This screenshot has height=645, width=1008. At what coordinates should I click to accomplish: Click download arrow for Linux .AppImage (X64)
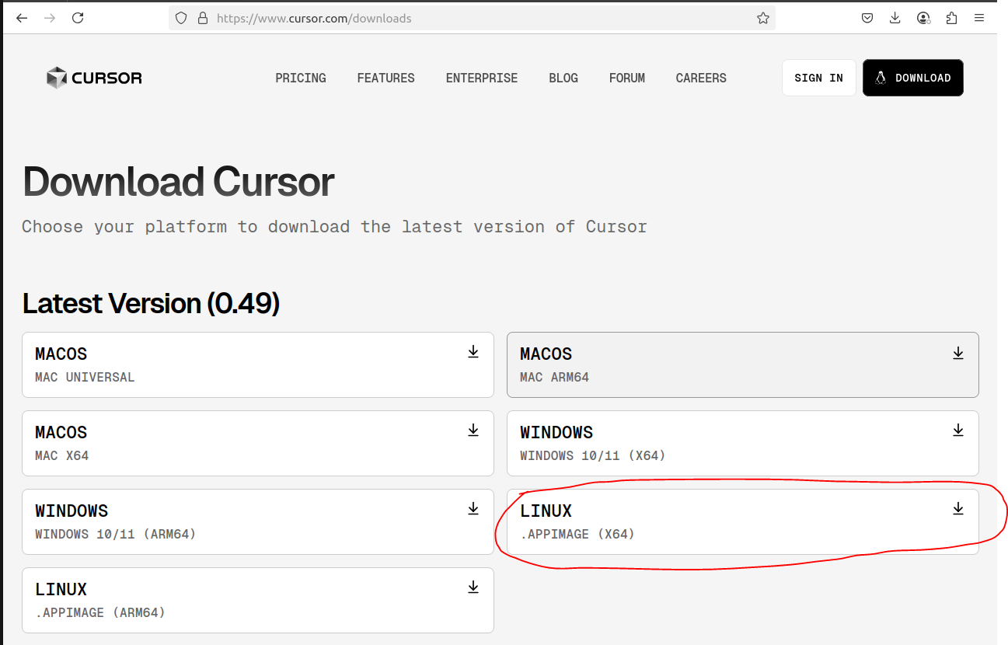(x=958, y=508)
